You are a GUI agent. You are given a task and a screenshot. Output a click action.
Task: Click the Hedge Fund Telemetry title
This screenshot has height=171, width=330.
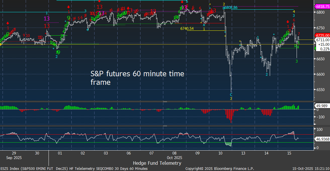pos(157,163)
